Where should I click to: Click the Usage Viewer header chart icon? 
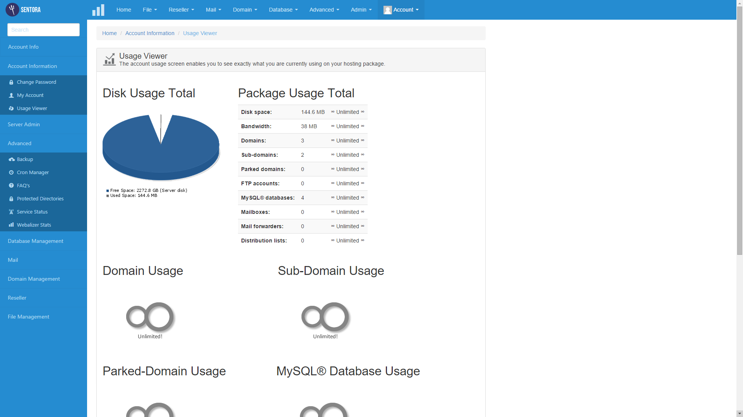click(110, 59)
